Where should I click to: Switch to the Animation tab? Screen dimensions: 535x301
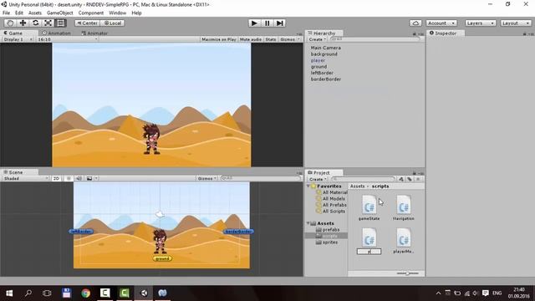pos(57,33)
